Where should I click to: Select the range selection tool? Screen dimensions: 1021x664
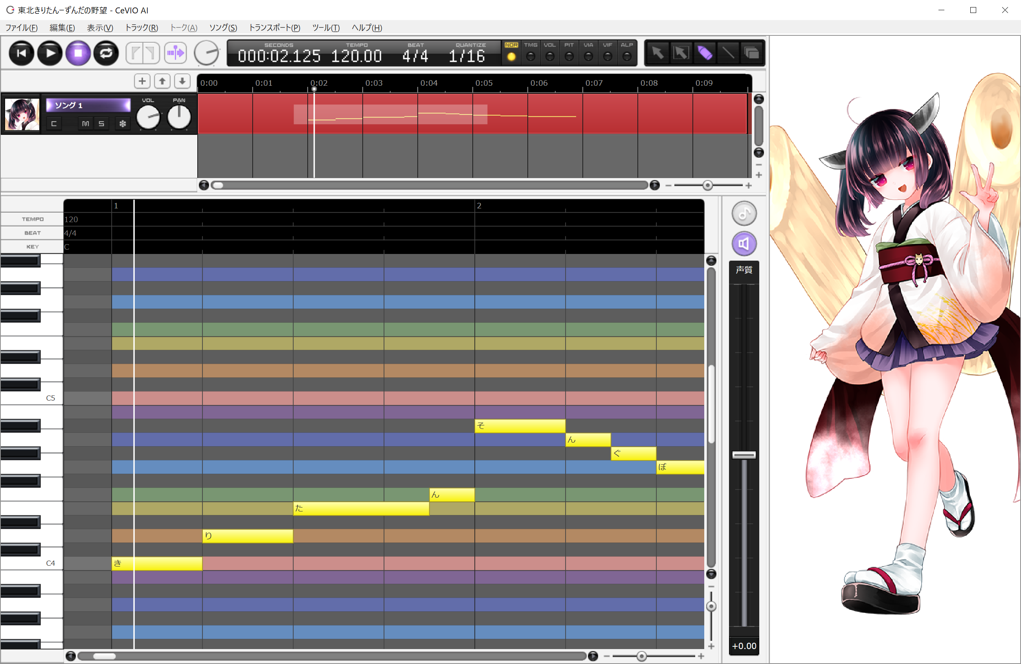point(681,53)
